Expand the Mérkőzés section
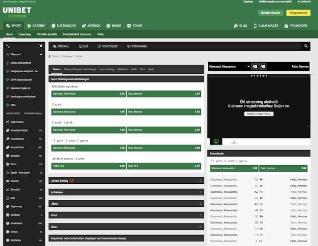This screenshot has height=246, width=318. point(126,192)
